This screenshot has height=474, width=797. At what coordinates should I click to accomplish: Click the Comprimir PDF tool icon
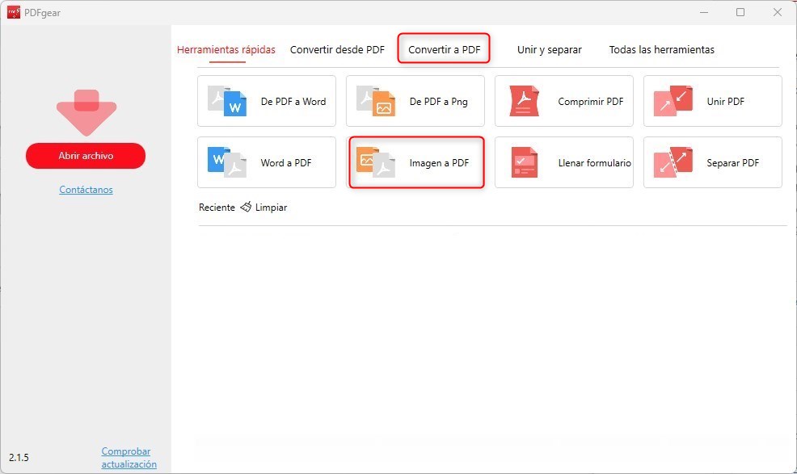click(524, 101)
